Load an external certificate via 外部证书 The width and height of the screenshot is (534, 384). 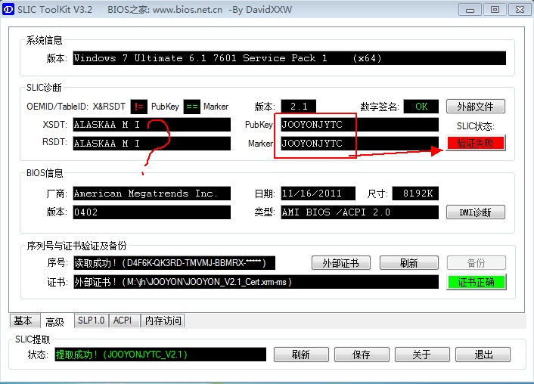coord(340,263)
